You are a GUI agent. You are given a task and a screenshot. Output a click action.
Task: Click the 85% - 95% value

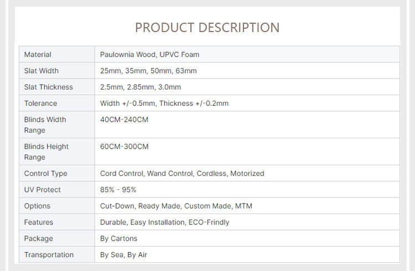coord(118,190)
